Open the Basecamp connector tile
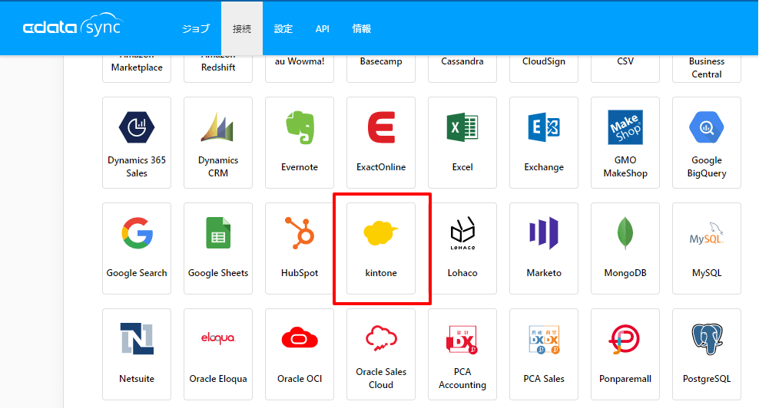 click(381, 67)
